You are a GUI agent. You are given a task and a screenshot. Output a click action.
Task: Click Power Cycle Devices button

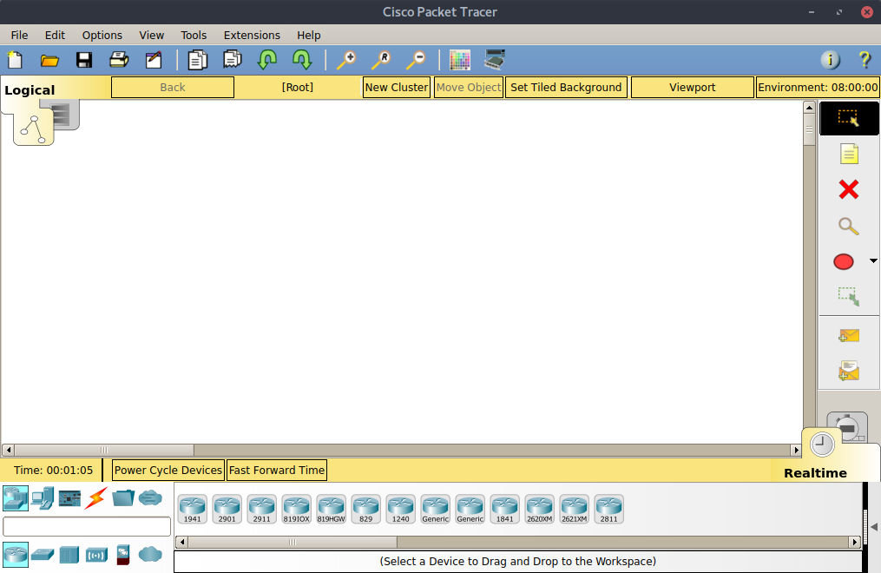tap(168, 471)
